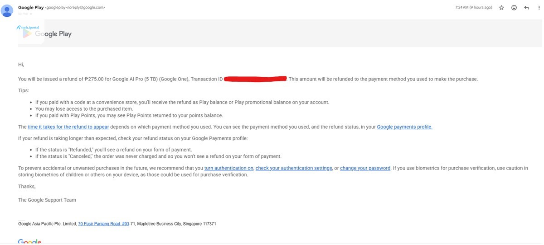Click the Google logo at email bottom

[x=29, y=242]
